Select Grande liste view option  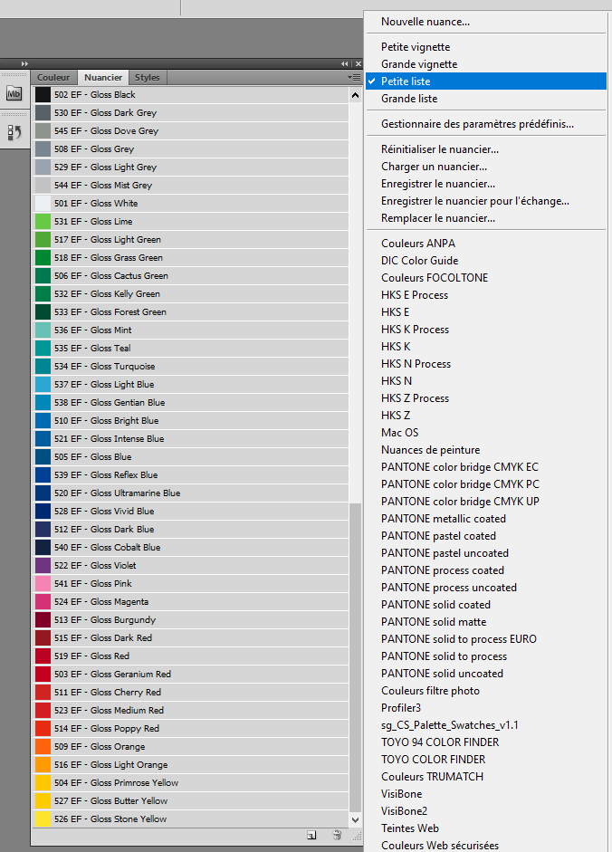click(409, 99)
